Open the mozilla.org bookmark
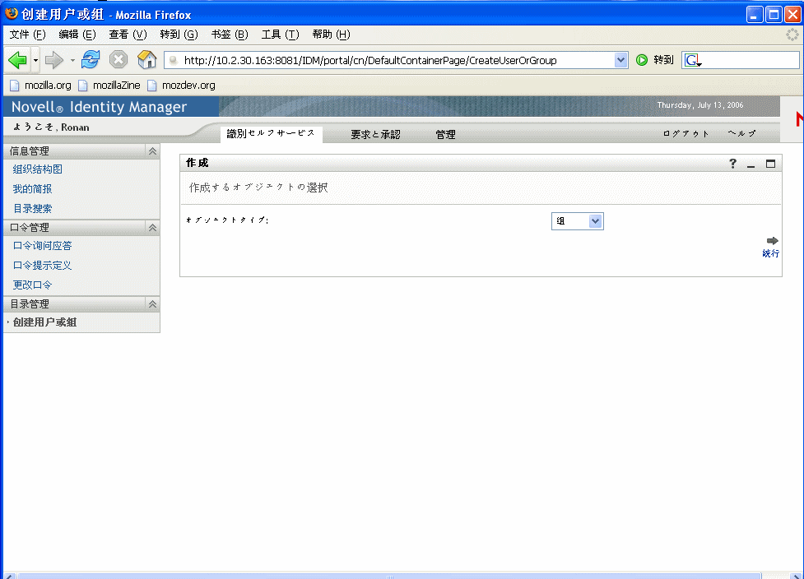 pos(41,85)
